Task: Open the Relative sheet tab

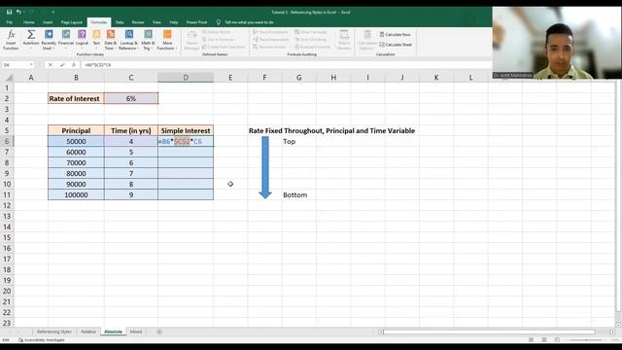Action: tap(88, 332)
